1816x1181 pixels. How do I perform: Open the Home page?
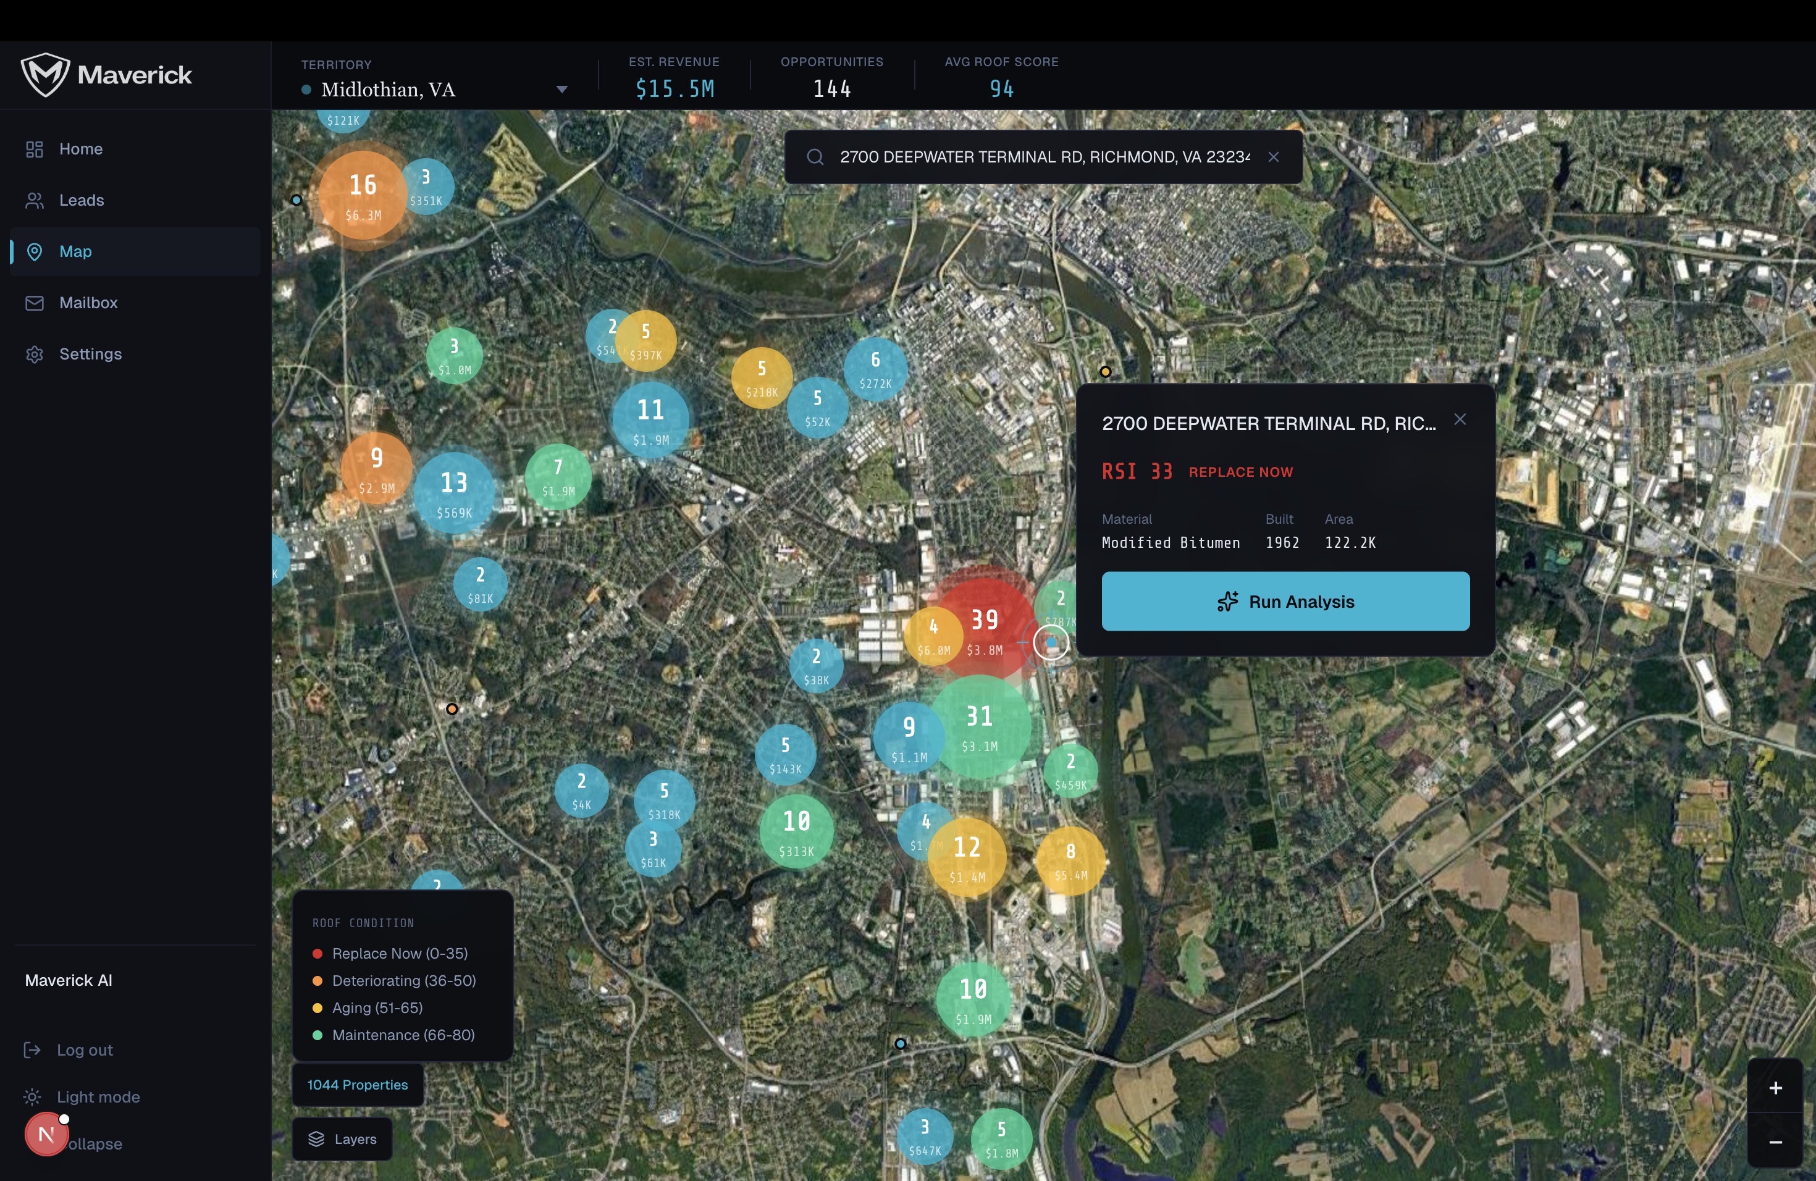tap(135, 149)
